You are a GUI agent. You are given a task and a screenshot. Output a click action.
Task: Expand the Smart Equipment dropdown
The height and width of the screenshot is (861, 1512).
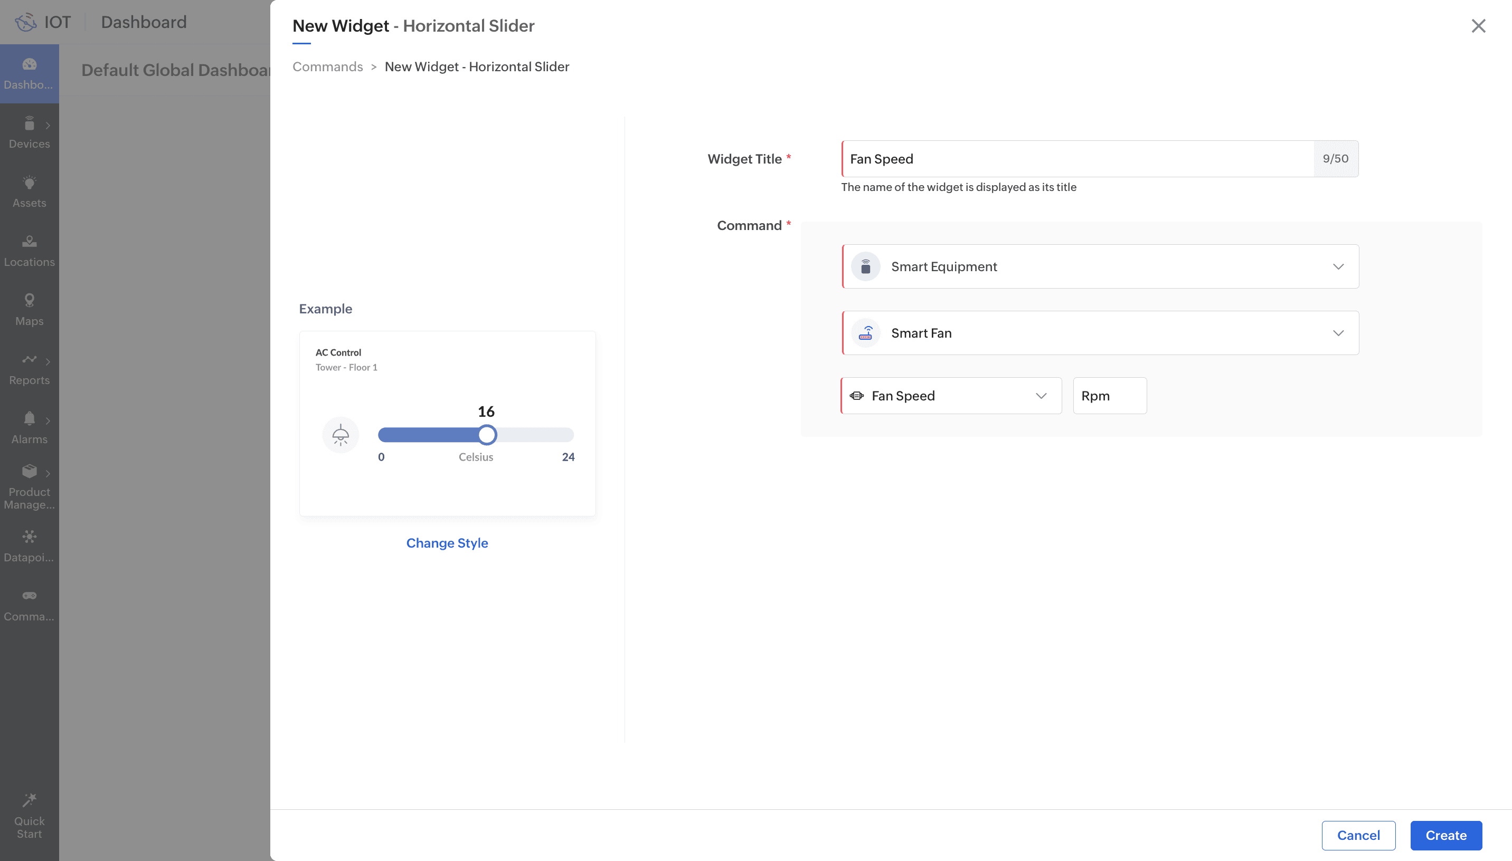(x=1100, y=267)
